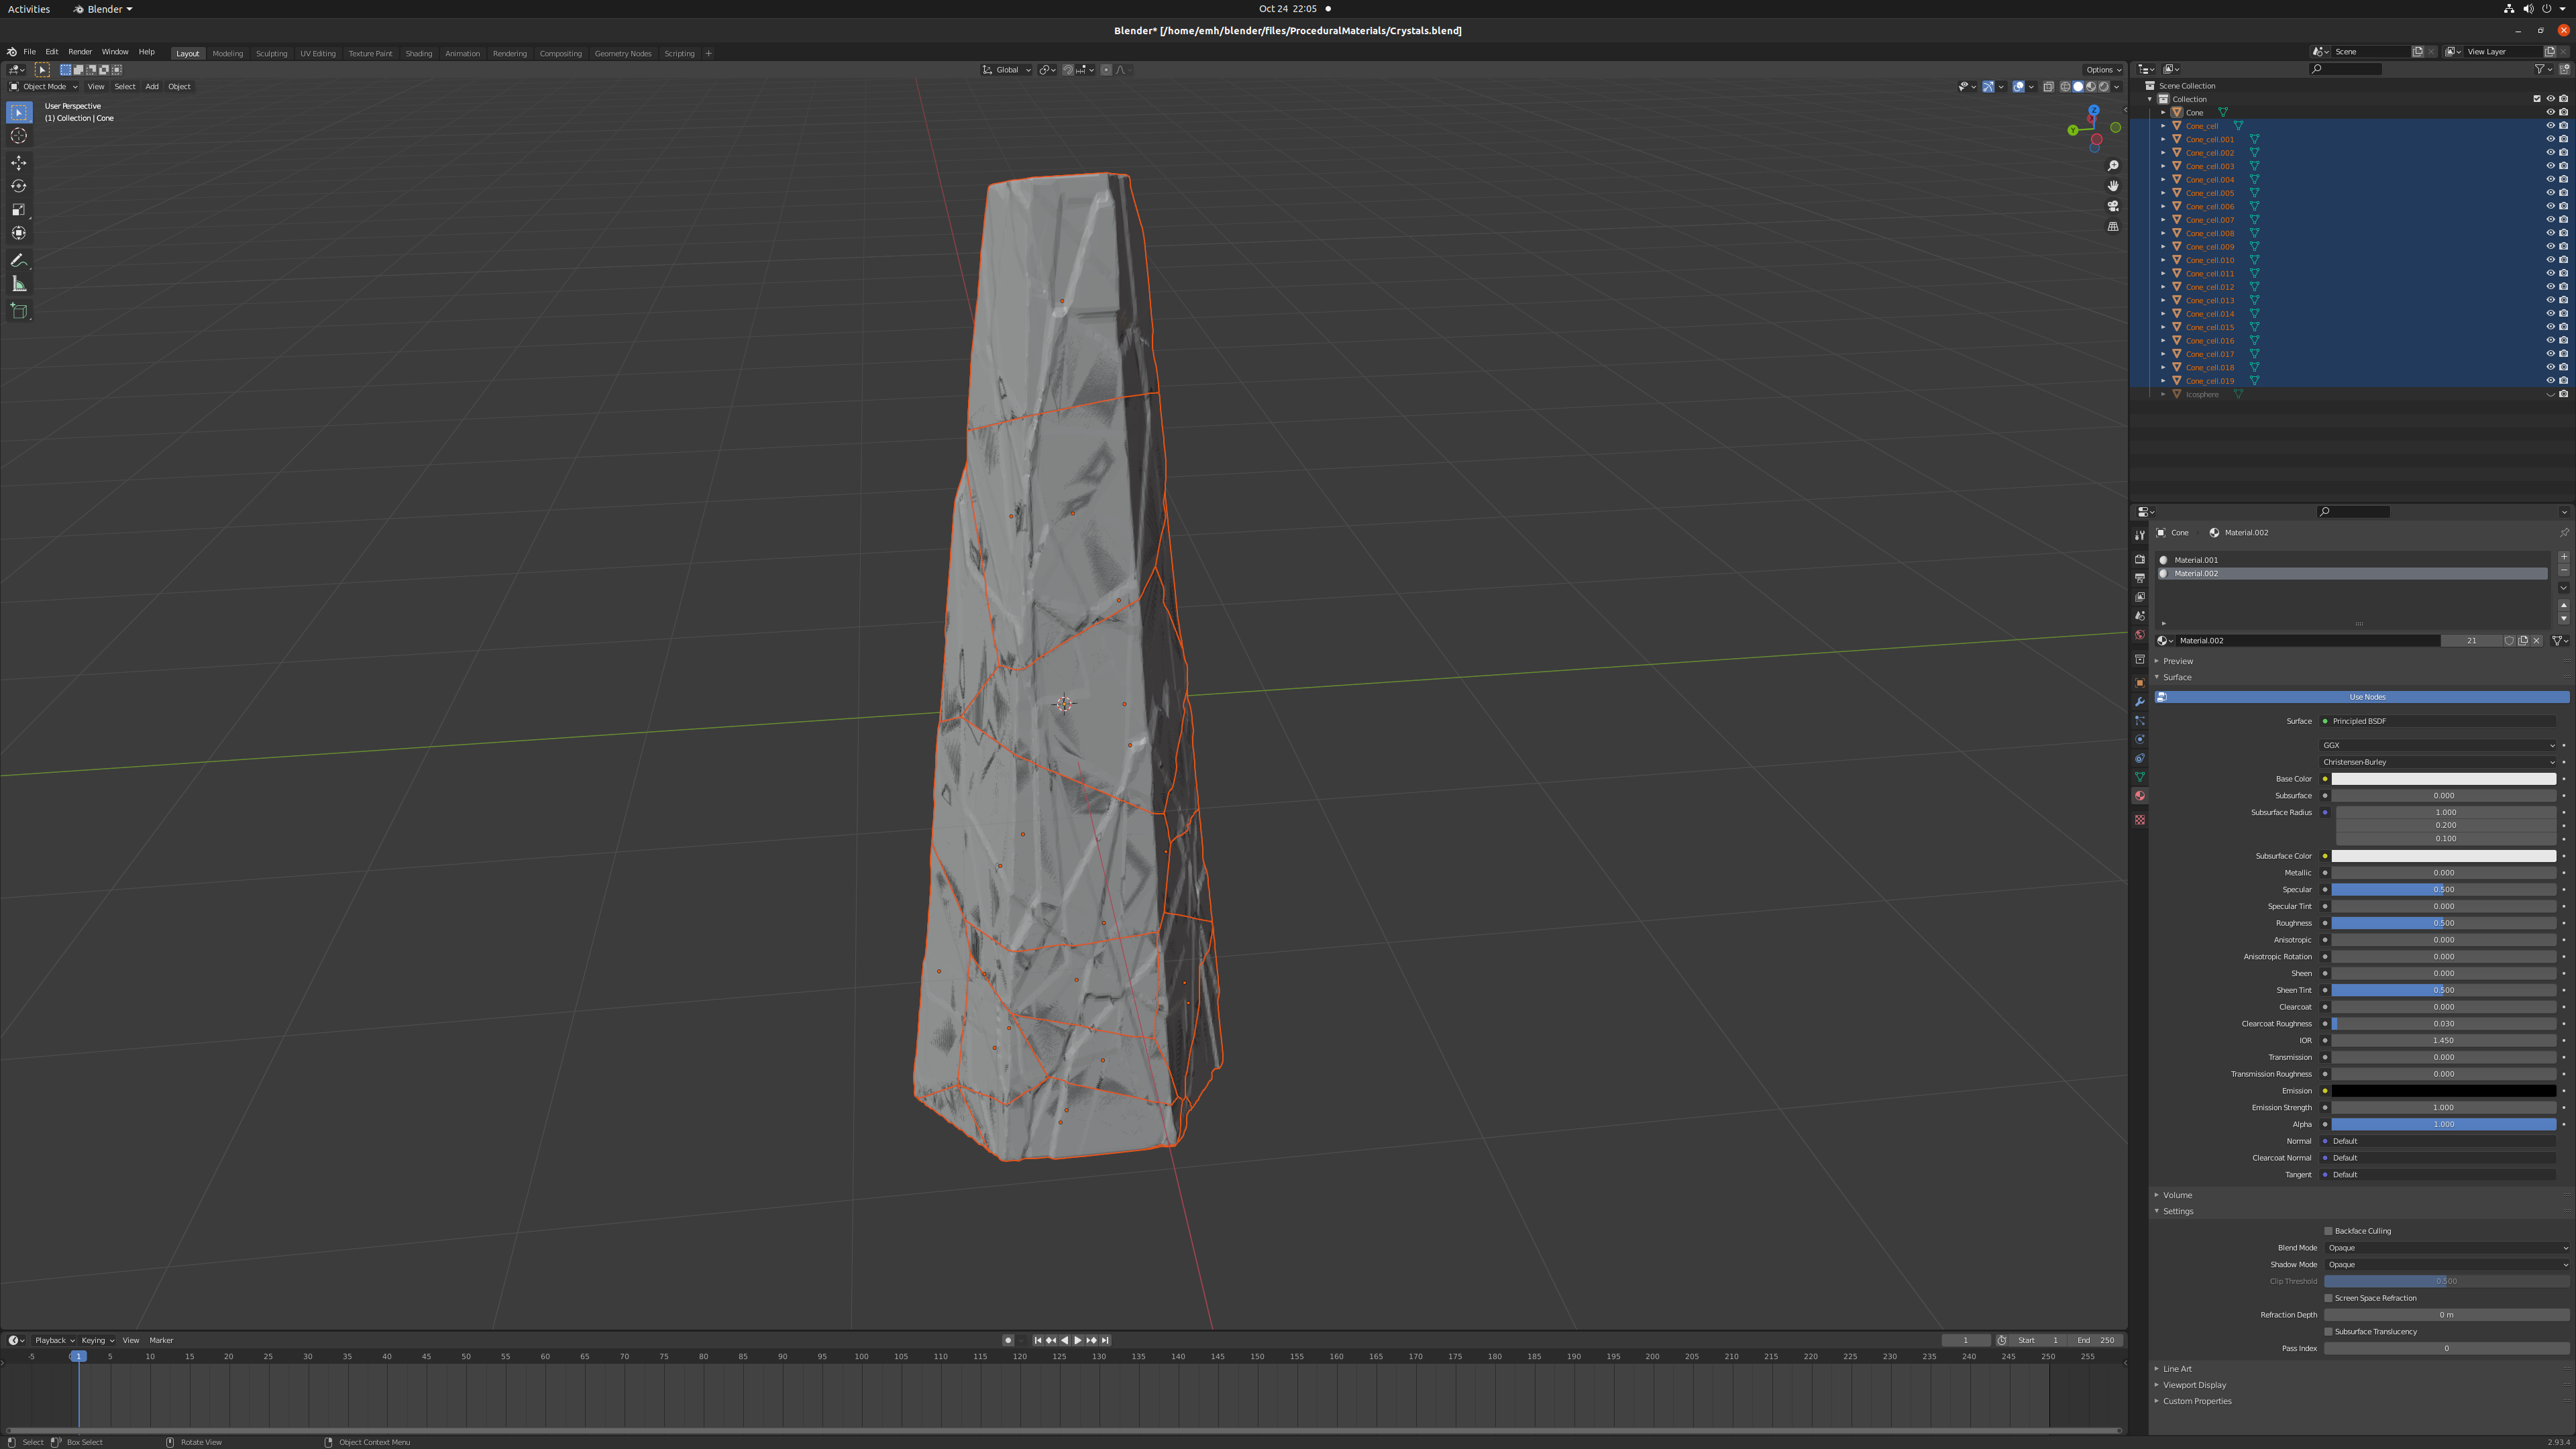This screenshot has width=2576, height=1449.
Task: Switch to Geometry Nodes workspace tab
Action: (623, 54)
